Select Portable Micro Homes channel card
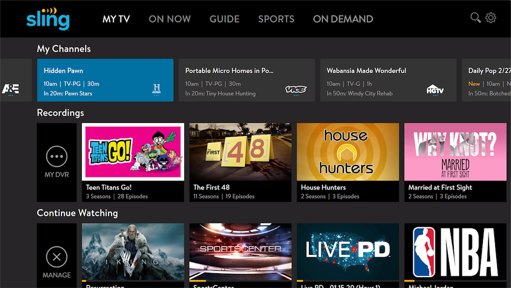 [247, 80]
